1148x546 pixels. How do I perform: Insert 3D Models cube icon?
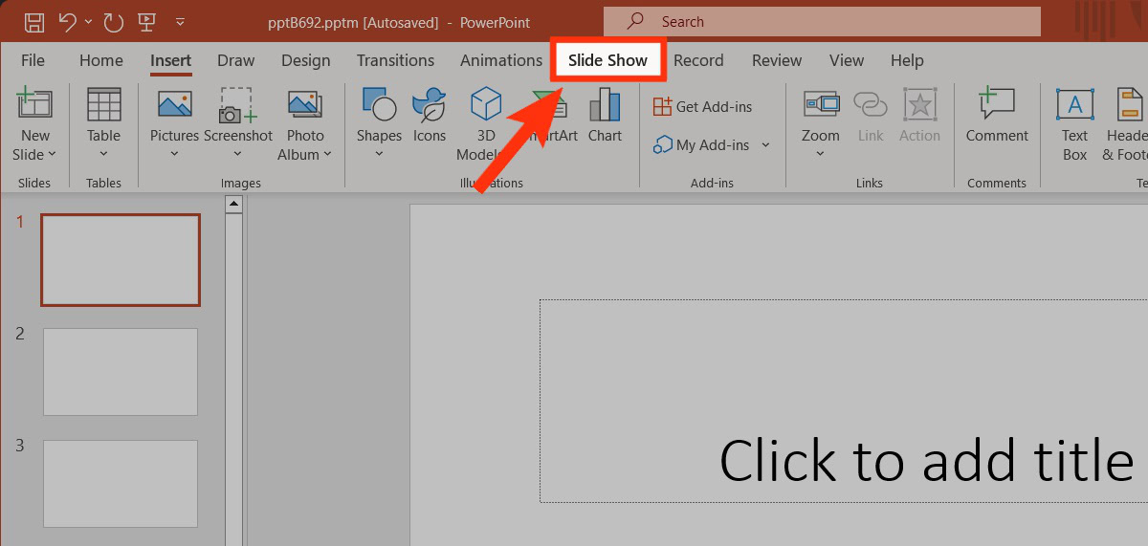click(486, 103)
